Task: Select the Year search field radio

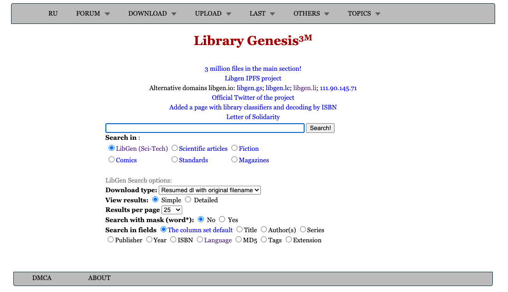Action: tap(150, 239)
